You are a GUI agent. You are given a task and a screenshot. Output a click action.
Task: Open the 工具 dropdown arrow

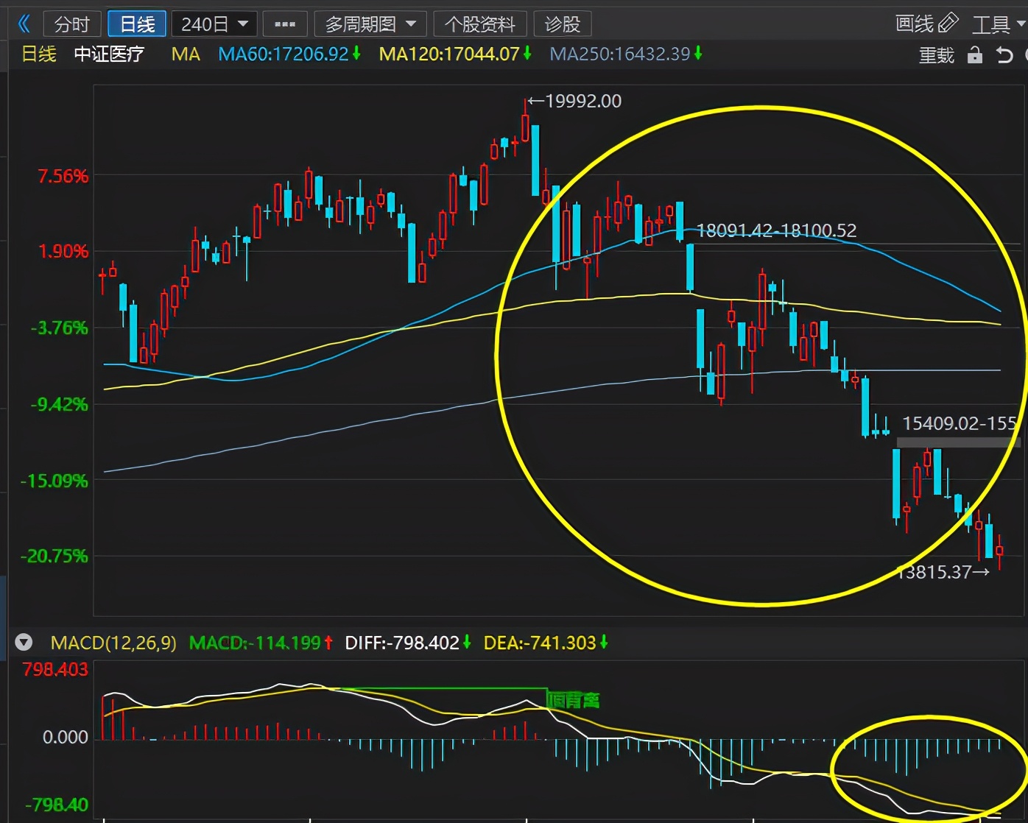(1021, 24)
